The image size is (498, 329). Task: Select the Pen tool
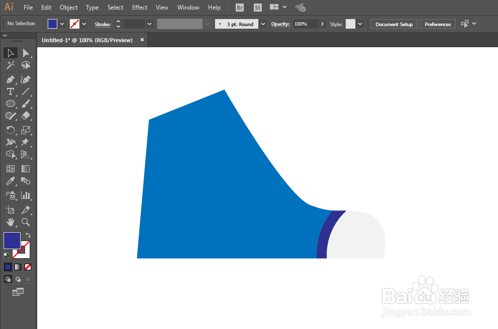tap(11, 79)
